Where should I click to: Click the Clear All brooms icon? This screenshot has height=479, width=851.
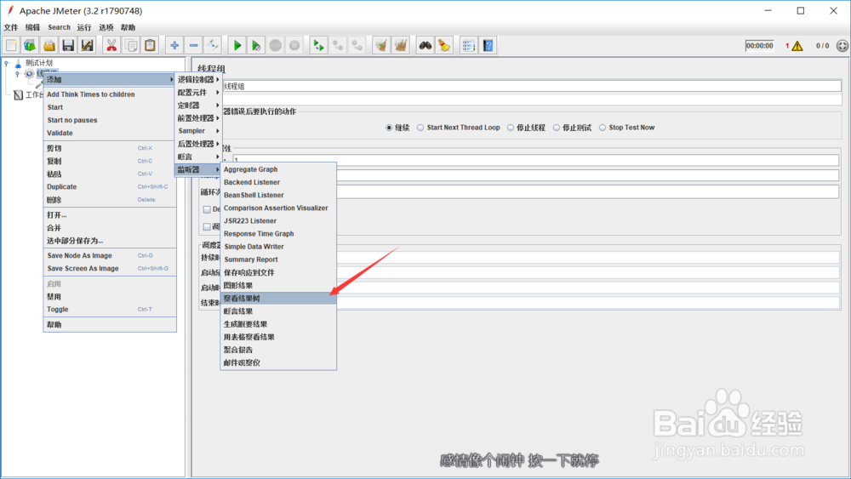(x=401, y=46)
